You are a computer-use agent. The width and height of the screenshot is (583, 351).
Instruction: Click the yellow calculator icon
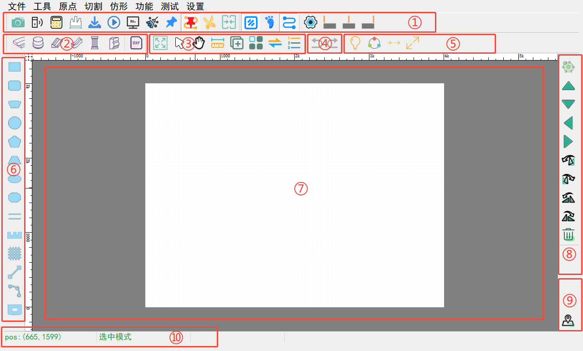click(56, 22)
